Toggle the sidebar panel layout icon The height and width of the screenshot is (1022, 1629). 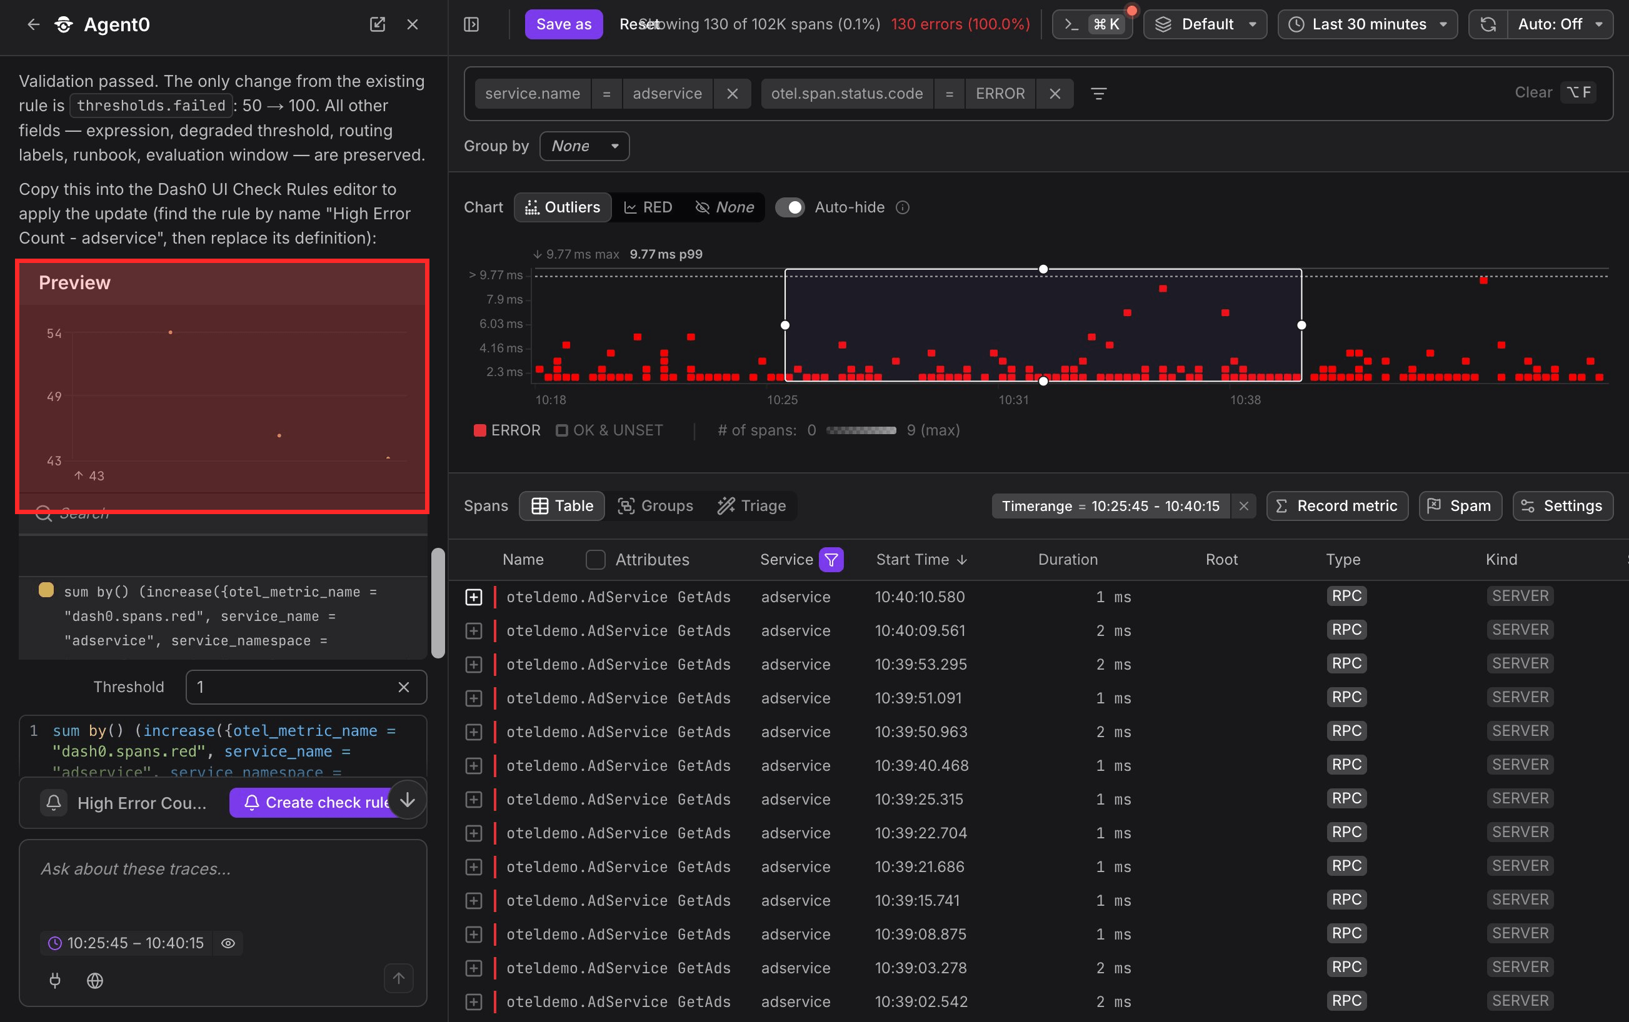[471, 24]
